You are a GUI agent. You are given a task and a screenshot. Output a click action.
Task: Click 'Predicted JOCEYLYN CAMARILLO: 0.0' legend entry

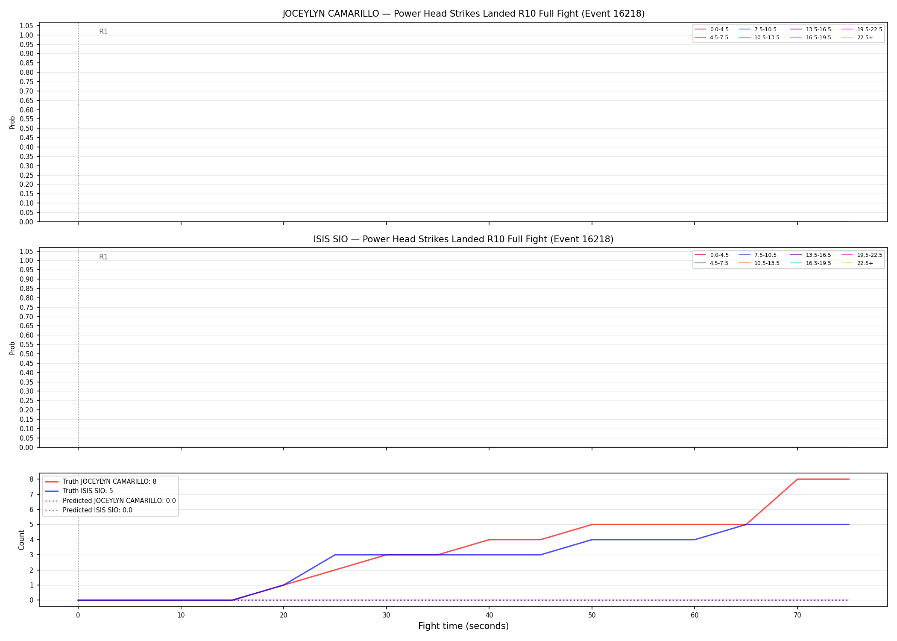(110, 501)
